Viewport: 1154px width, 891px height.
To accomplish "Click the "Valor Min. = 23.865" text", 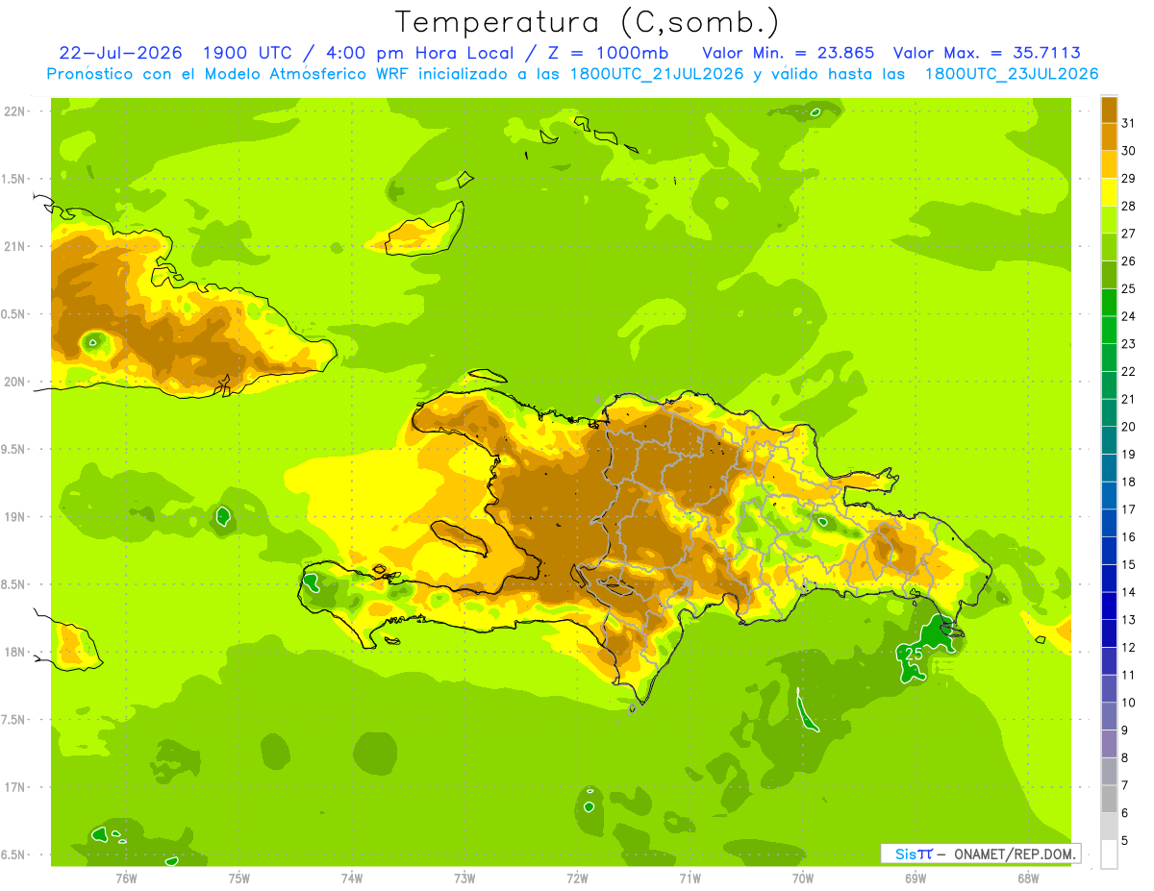I will [x=789, y=53].
